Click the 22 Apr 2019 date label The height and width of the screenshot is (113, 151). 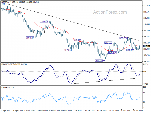[5, 111]
